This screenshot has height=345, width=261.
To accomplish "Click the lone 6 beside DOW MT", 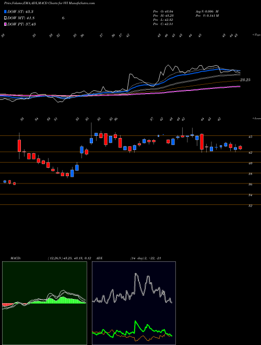I will coord(63,18).
